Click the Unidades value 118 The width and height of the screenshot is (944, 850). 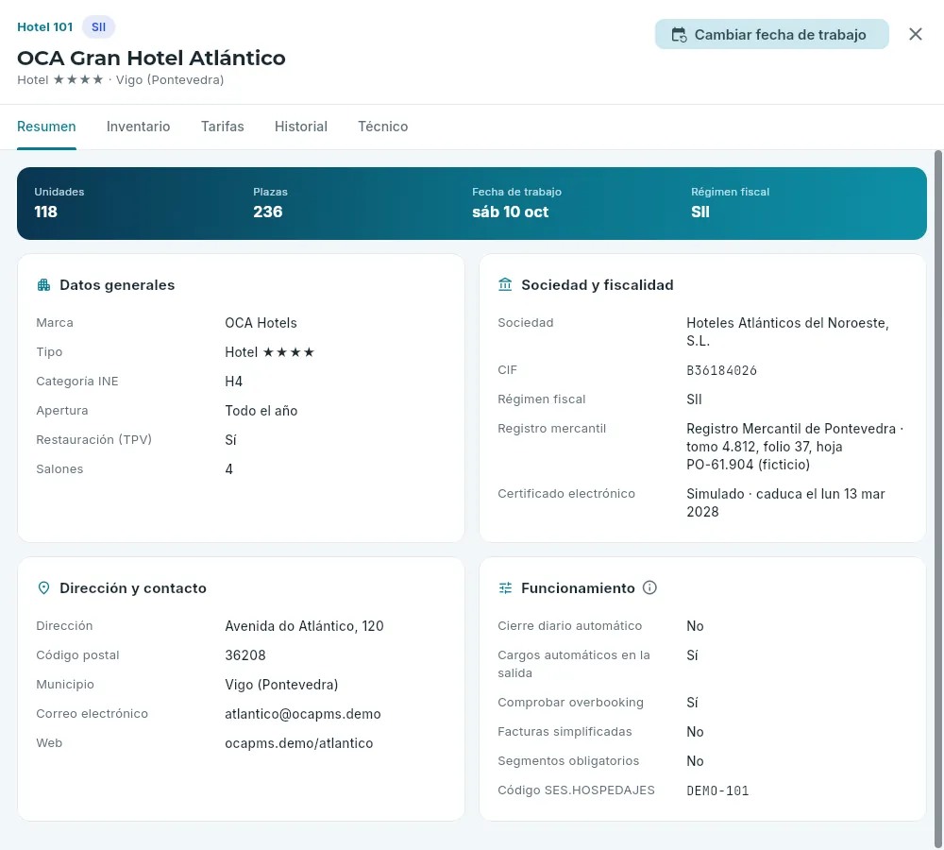coord(45,212)
